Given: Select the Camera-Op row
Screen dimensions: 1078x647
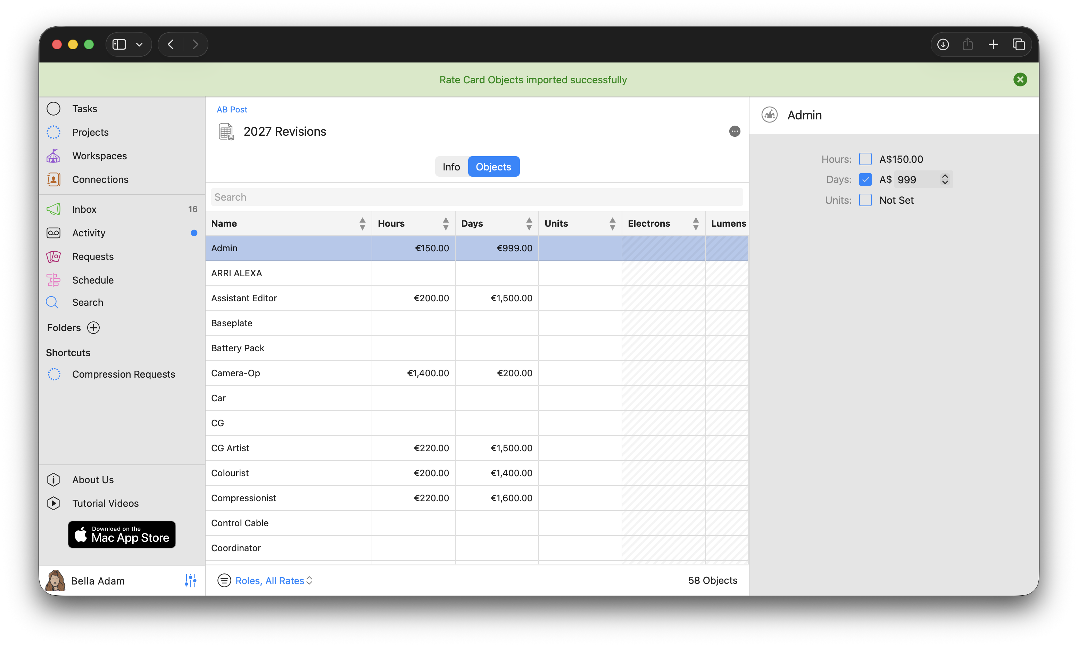Looking at the screenshot, I should tap(476, 373).
